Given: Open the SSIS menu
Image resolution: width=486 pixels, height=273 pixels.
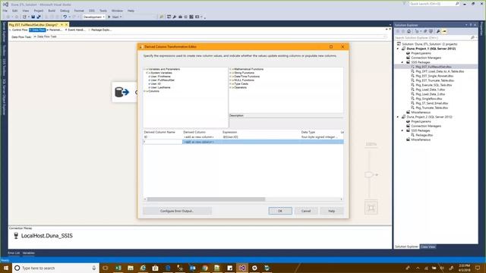Looking at the screenshot, I should [92, 11].
